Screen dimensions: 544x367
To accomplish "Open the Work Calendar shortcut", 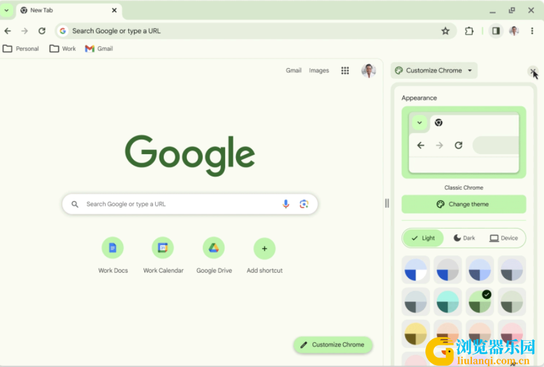I will tap(163, 255).
